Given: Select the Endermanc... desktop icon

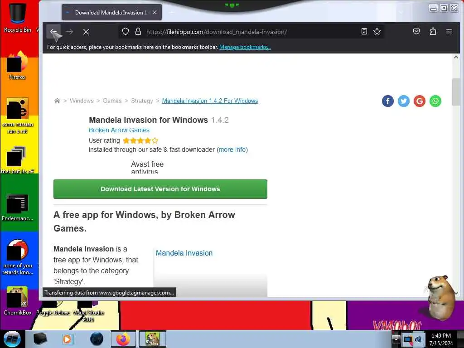Looking at the screenshot, I should point(18,207).
